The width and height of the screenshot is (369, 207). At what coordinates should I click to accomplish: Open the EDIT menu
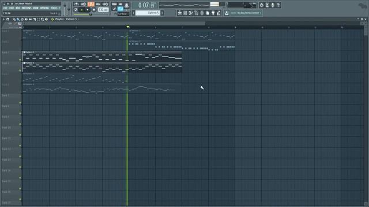coord(12,8)
